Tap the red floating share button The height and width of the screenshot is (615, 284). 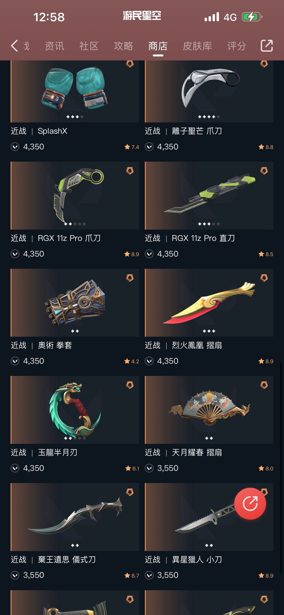coord(250,503)
